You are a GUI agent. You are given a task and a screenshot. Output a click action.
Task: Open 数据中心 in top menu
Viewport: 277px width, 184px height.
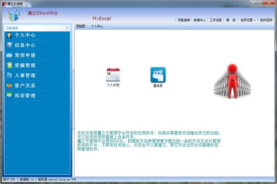click(199, 20)
